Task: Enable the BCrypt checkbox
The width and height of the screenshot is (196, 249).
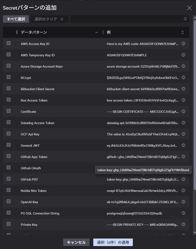Action: click(9, 77)
